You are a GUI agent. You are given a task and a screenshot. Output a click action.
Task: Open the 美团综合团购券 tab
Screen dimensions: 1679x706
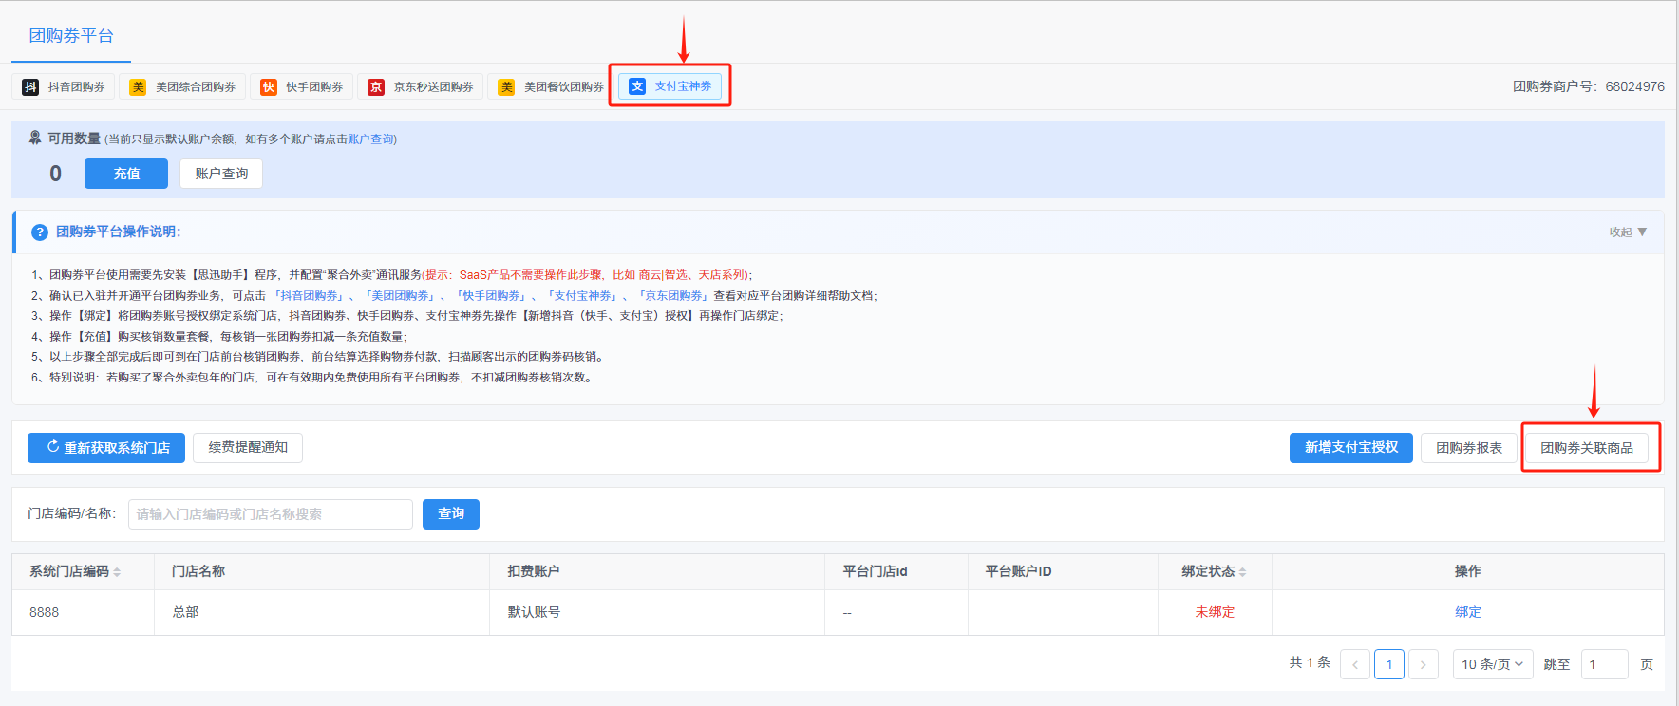(x=183, y=87)
